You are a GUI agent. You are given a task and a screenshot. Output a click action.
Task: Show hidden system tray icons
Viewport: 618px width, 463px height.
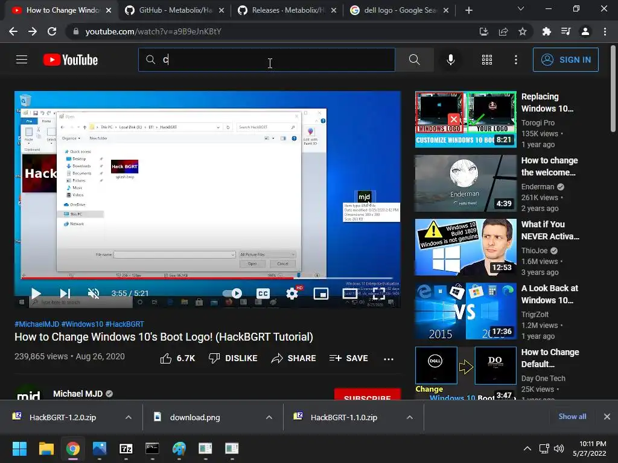(x=527, y=449)
